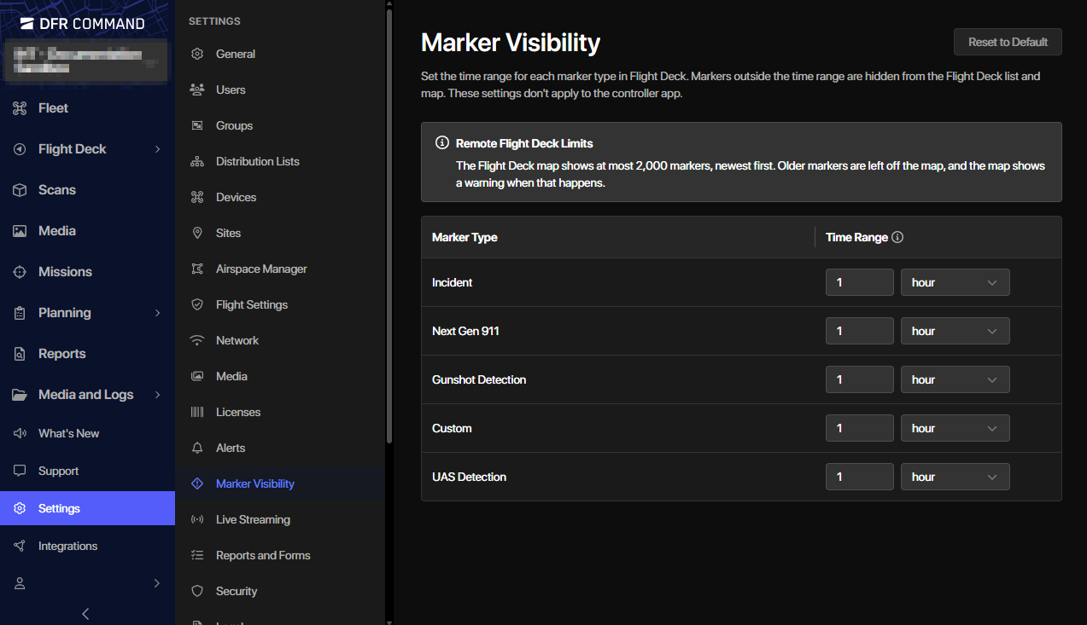Open the Incident time unit dropdown
The width and height of the screenshot is (1087, 625).
(x=956, y=282)
